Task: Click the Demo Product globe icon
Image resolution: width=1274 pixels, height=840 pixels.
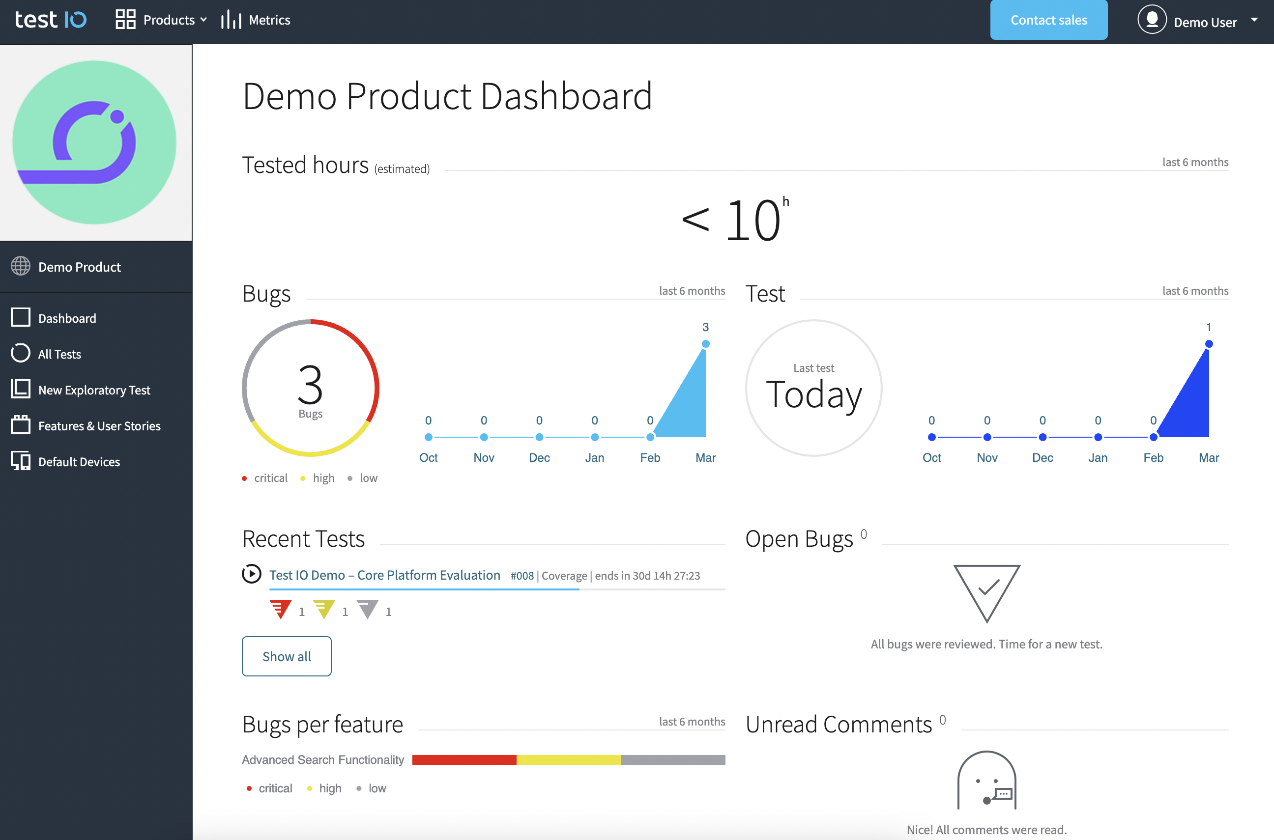Action: coord(21,266)
